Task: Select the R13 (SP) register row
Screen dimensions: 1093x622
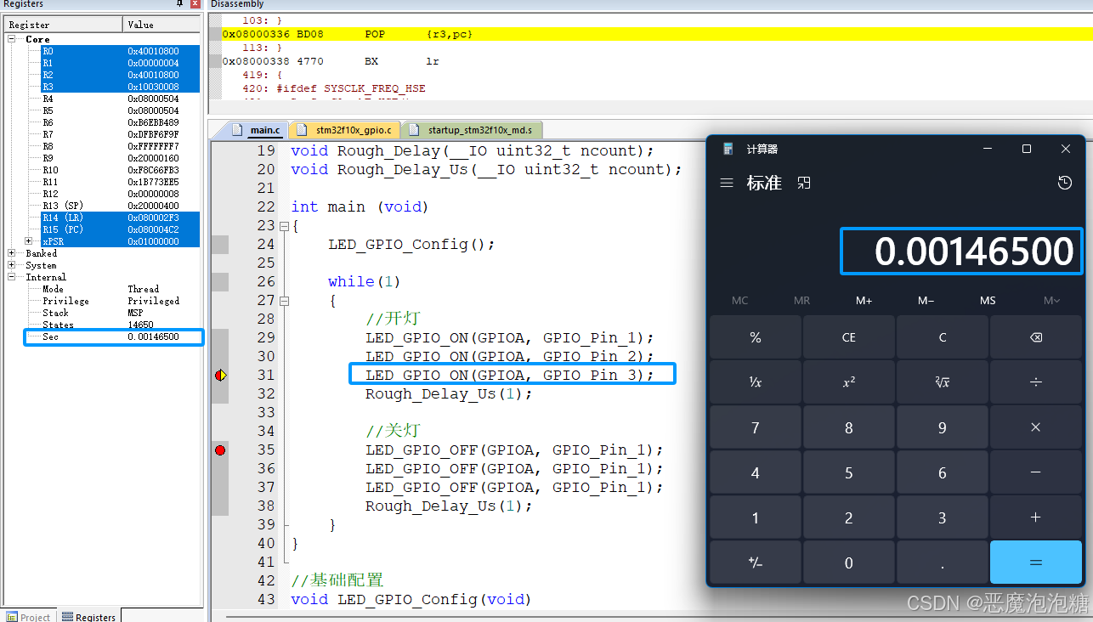Action: (120, 206)
